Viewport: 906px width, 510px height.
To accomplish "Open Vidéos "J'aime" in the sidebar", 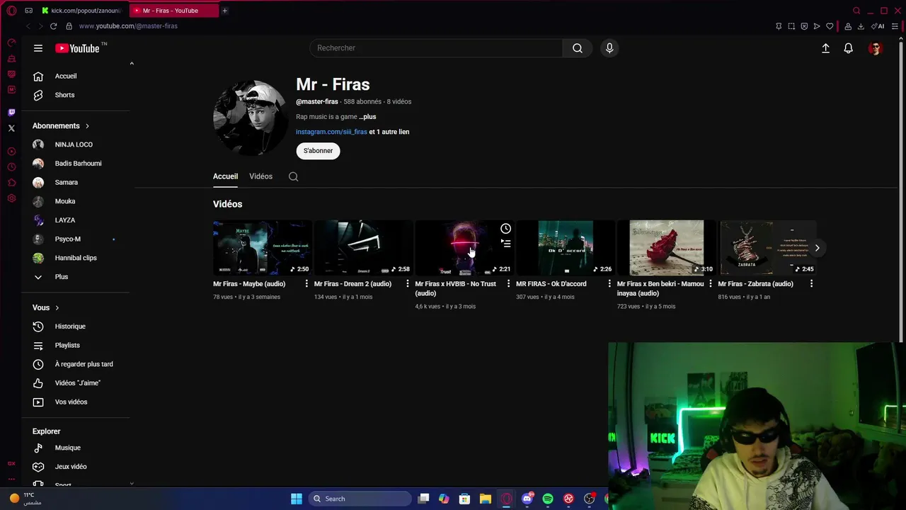I will tap(76, 383).
